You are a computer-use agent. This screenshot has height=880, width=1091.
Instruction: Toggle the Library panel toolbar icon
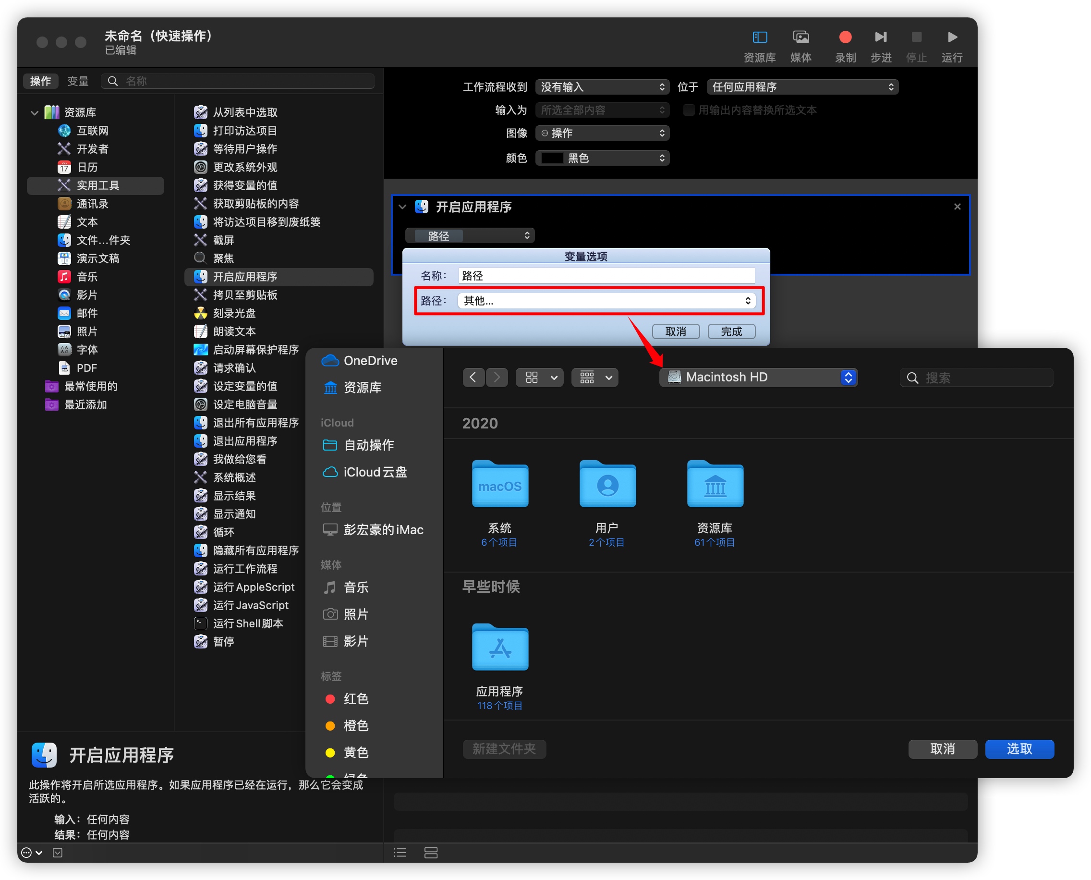tap(759, 37)
